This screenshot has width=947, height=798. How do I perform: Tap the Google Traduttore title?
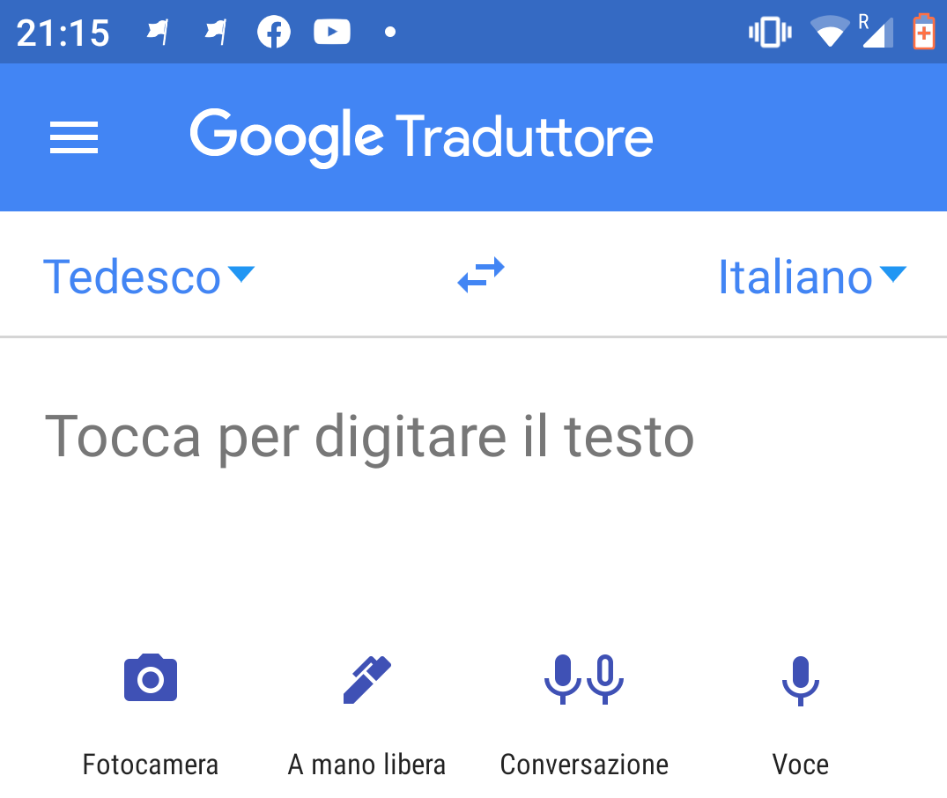(x=422, y=137)
